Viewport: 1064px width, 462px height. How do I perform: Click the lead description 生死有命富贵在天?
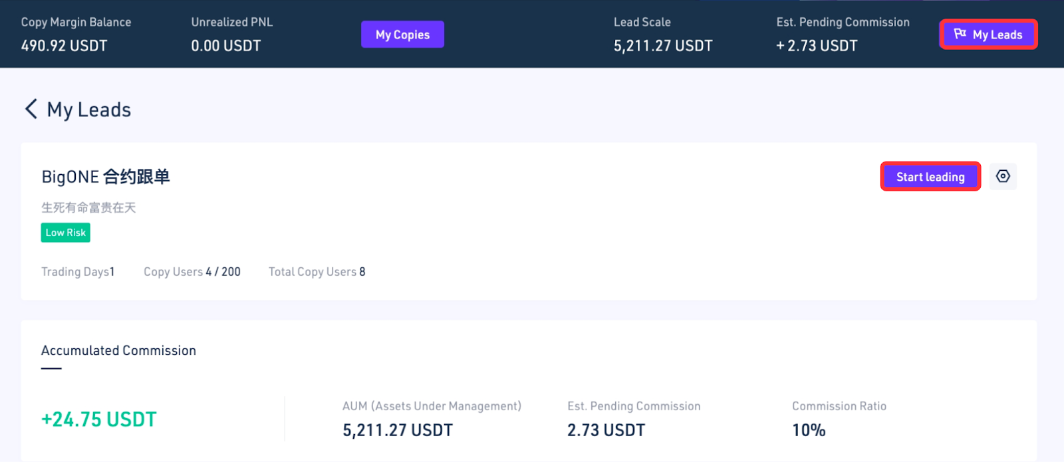pos(88,207)
